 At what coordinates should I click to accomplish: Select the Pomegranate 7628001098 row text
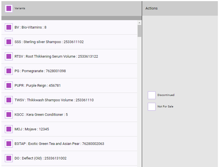pos(40,71)
